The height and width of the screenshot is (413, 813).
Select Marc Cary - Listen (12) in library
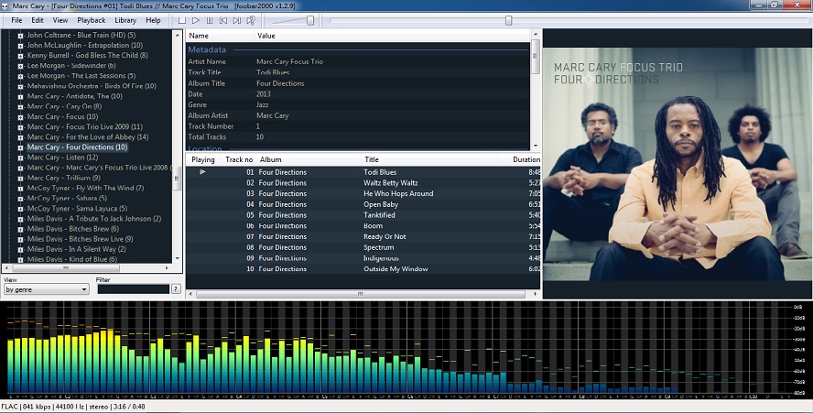(62, 158)
